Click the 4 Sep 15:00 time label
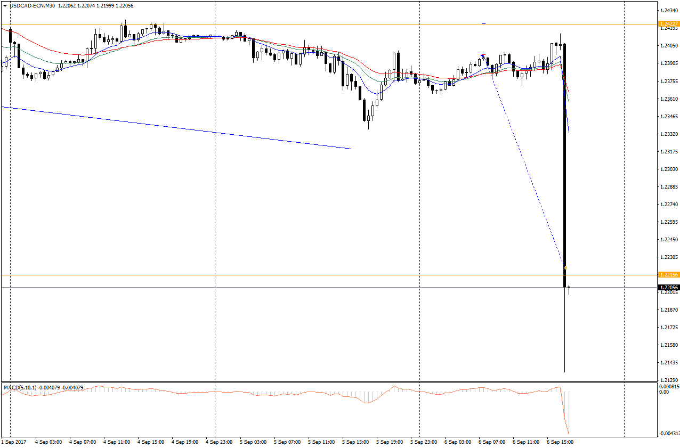 [151, 442]
